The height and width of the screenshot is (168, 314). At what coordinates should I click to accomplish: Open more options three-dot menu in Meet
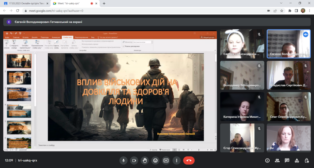(176, 160)
